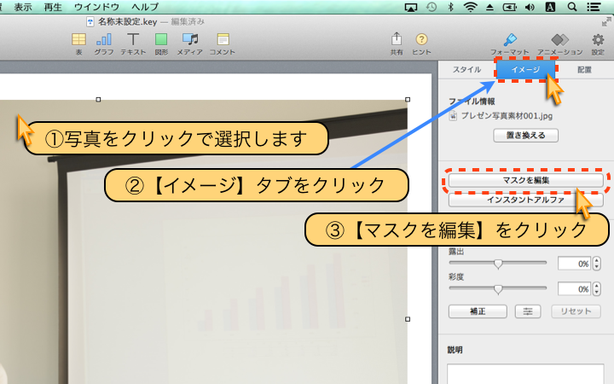Click the 置き換える button
The height and width of the screenshot is (384, 614).
(525, 136)
